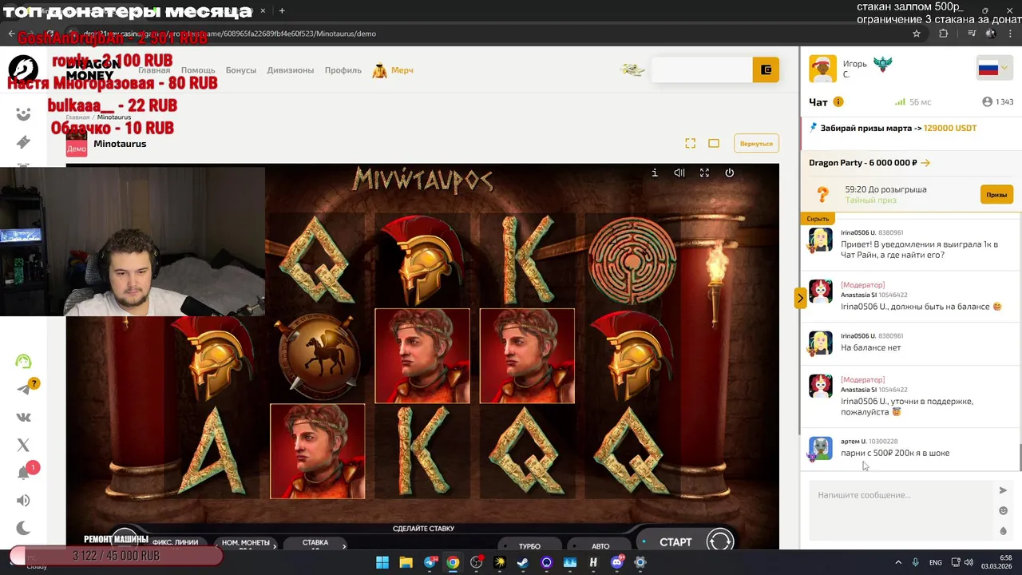Open the new tab plus button
Screen dimensions: 1022x575
282,11
